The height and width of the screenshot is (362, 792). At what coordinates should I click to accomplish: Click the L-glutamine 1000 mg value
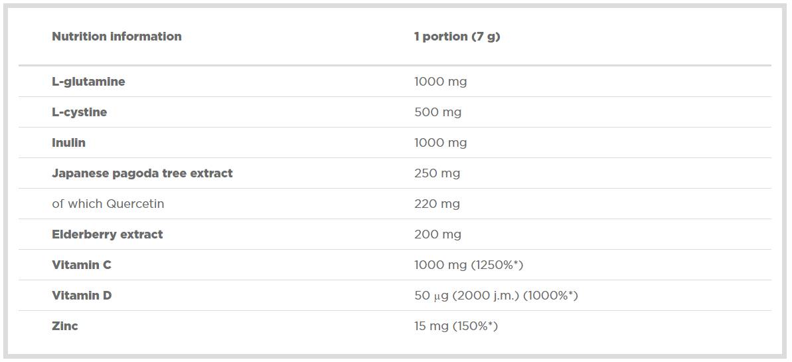pyautogui.click(x=440, y=82)
